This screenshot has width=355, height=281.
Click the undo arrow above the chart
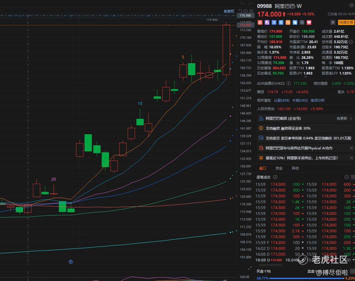click(x=243, y=3)
